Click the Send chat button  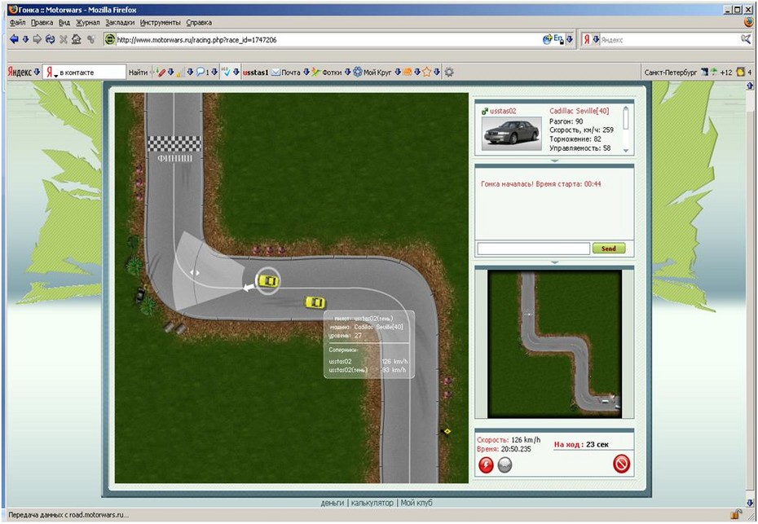pos(609,249)
